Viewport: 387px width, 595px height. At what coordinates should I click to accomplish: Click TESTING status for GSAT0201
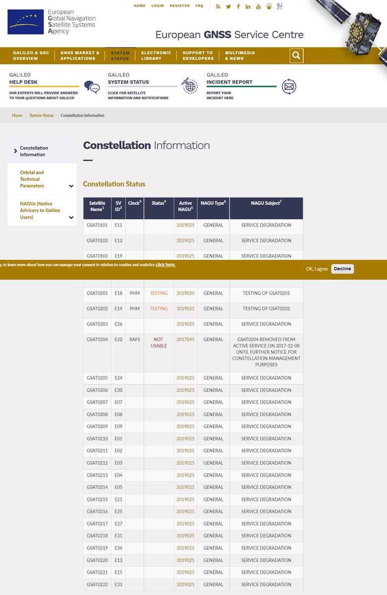tap(159, 293)
